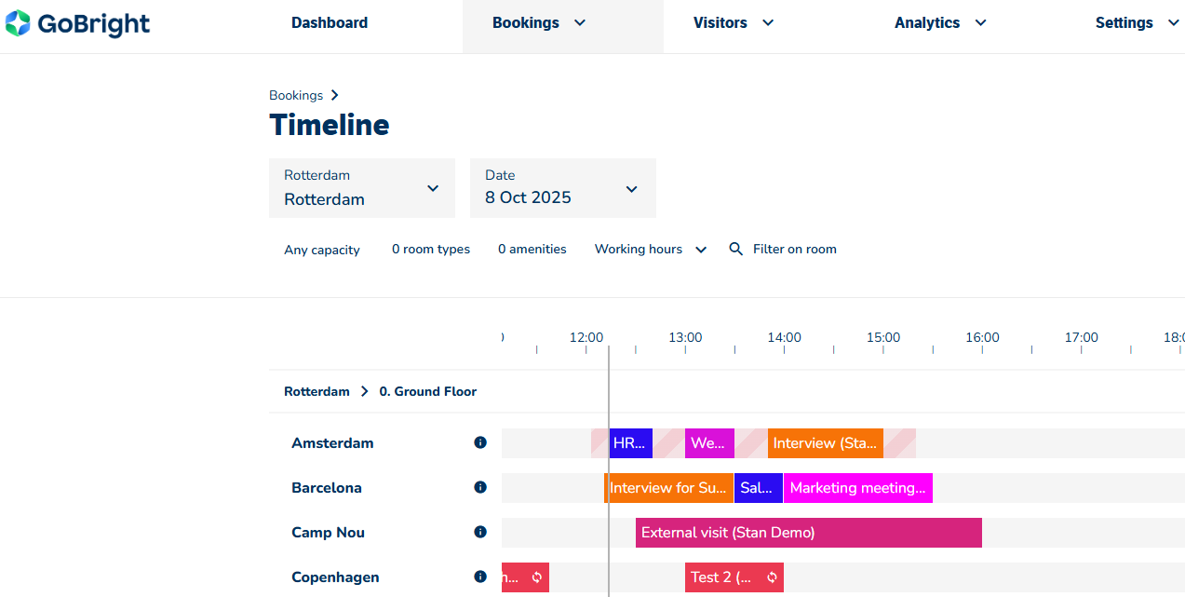Open the Marketing meeting booking block
The image size is (1185, 597).
pyautogui.click(x=857, y=488)
